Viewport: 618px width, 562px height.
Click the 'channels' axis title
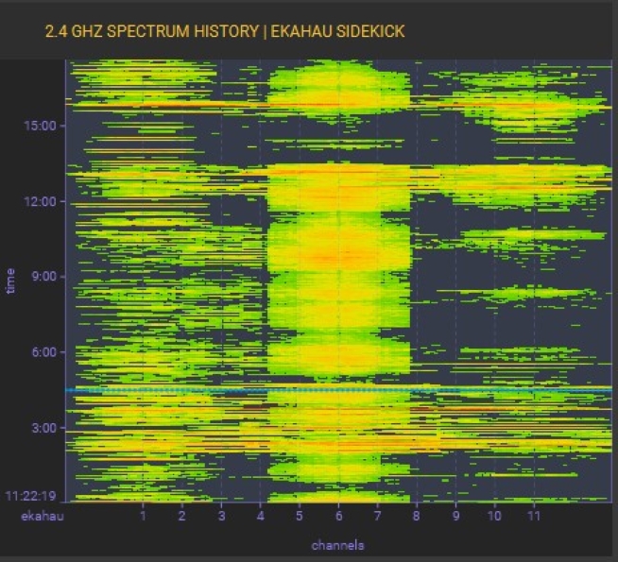pos(337,545)
